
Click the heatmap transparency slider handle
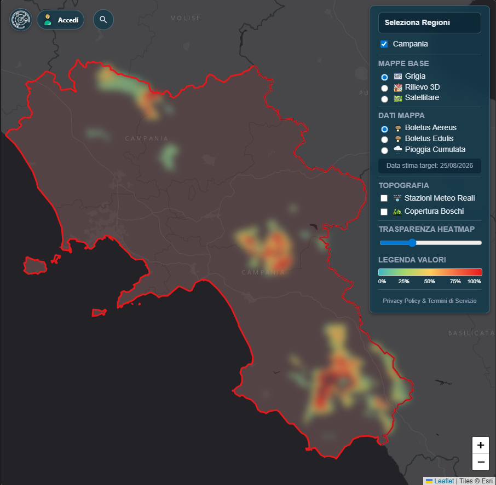coord(412,243)
